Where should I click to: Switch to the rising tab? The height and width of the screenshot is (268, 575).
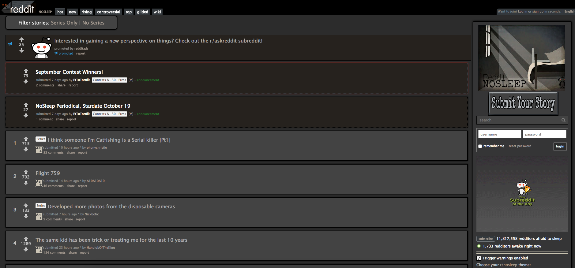coord(87,12)
